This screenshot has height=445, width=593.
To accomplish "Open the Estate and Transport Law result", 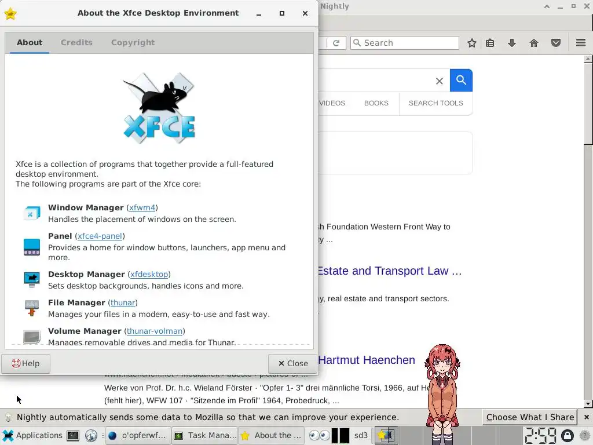I will (390, 271).
